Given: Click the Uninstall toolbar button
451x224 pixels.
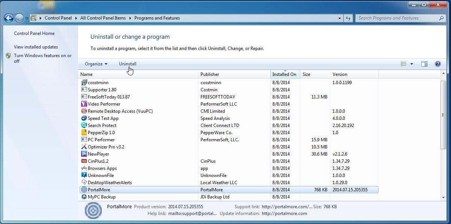Looking at the screenshot, I should point(128,64).
